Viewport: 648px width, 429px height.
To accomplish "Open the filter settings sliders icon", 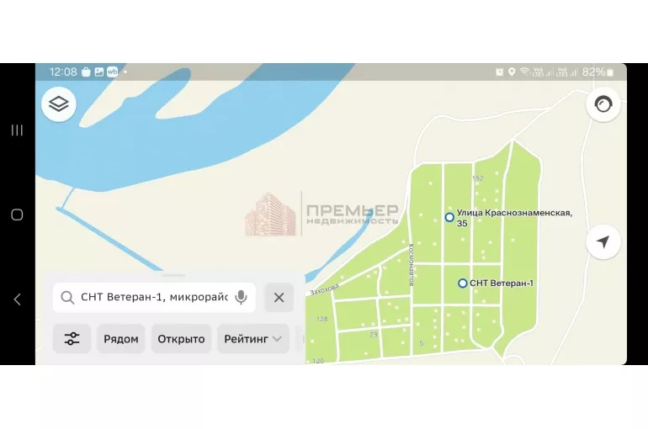I will click(72, 338).
